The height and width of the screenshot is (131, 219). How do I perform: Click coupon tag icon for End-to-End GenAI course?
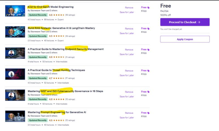click(148, 8)
